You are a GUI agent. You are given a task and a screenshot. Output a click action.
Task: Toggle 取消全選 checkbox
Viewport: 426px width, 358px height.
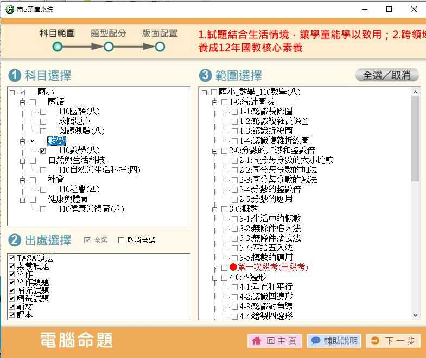click(x=121, y=240)
